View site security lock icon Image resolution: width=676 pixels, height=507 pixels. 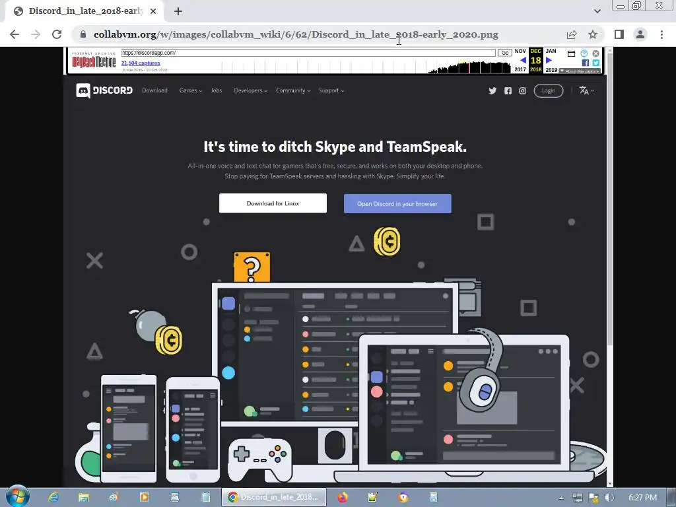(83, 34)
